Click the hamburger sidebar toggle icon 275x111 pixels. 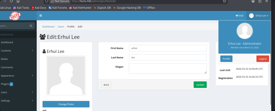[41, 16]
